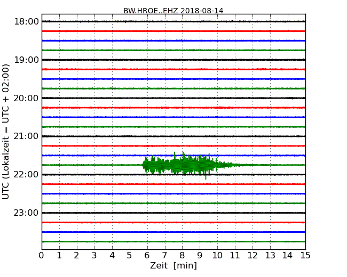Click x-axis tick label 12
The width and height of the screenshot is (347, 277).
pos(253,255)
